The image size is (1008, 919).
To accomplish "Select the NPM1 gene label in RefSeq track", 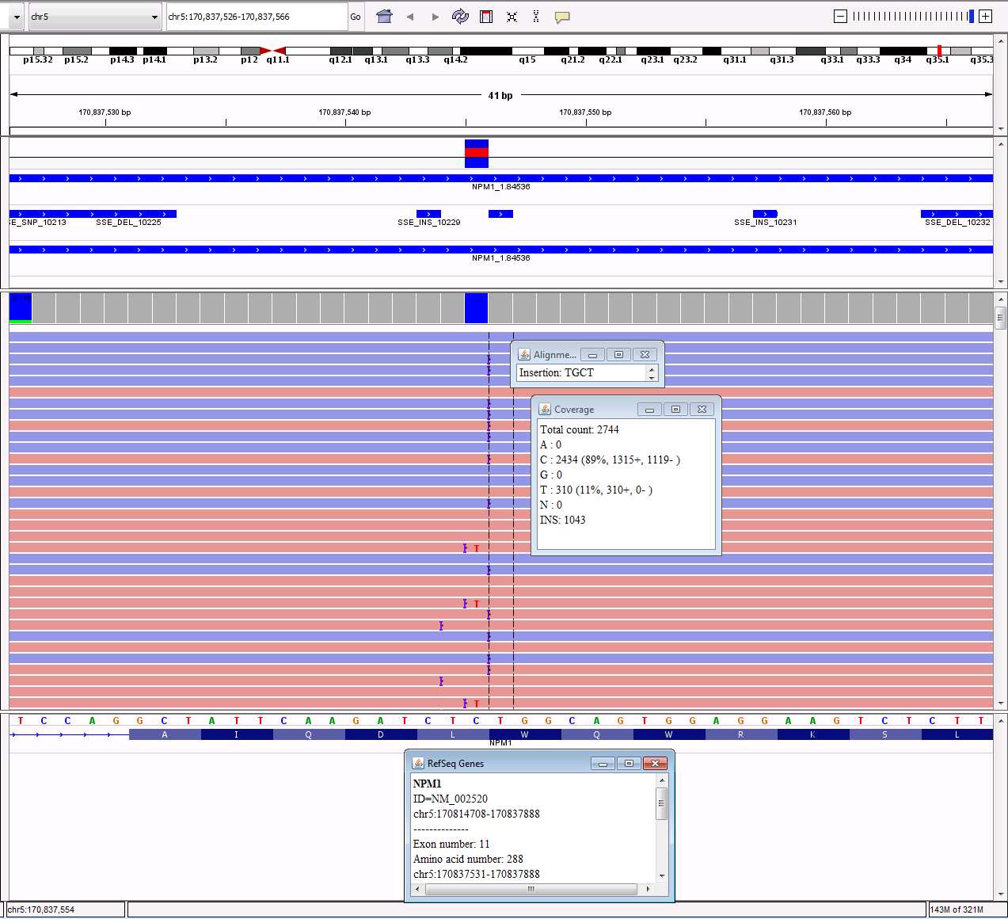I will point(500,743).
